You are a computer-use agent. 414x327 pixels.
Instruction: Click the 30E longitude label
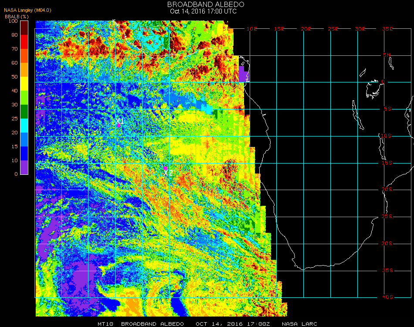click(x=360, y=29)
